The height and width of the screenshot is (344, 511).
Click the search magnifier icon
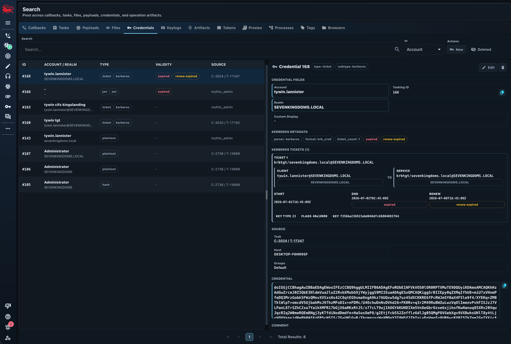(x=397, y=49)
